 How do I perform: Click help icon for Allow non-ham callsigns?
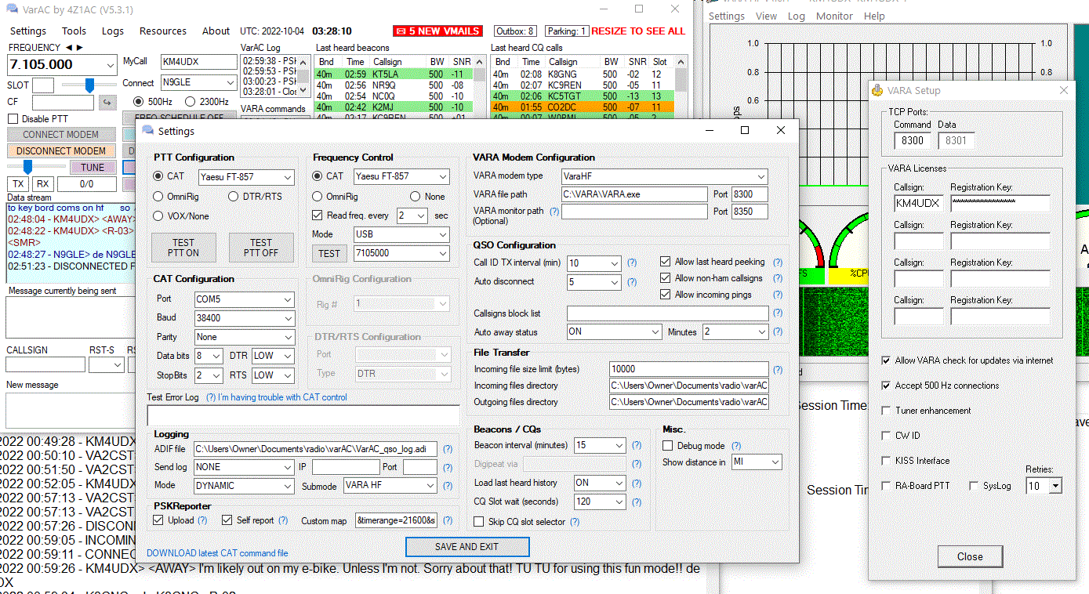pyautogui.click(x=778, y=278)
